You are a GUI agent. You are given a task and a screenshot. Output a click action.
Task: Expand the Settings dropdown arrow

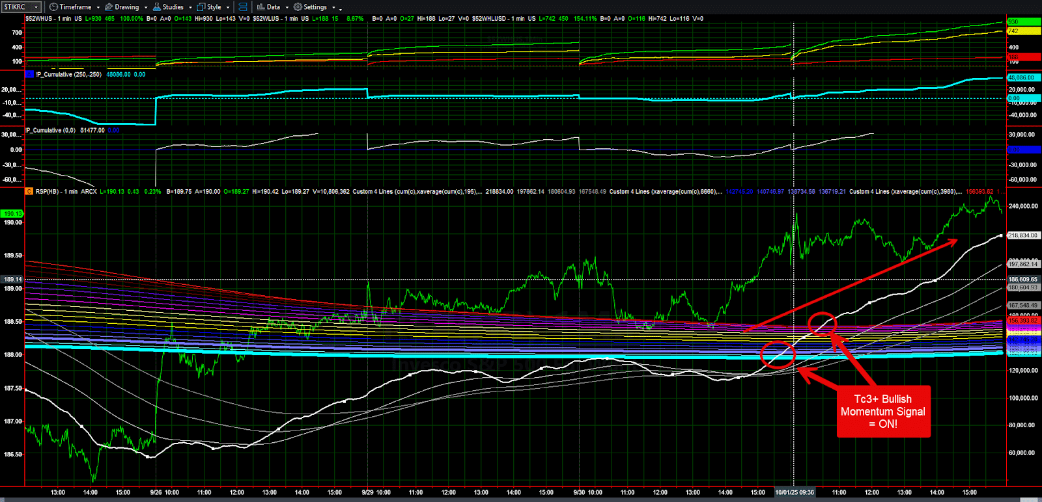click(333, 8)
